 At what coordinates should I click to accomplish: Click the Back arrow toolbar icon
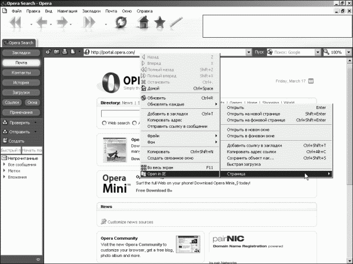pyautogui.click(x=42, y=22)
